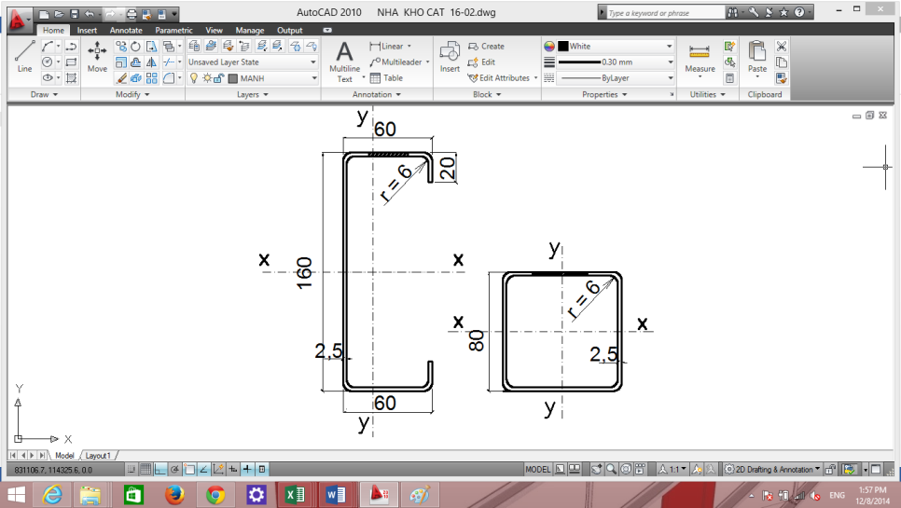This screenshot has height=508, width=901.
Task: Click the Save icon in quick access toolbar
Action: [x=74, y=14]
